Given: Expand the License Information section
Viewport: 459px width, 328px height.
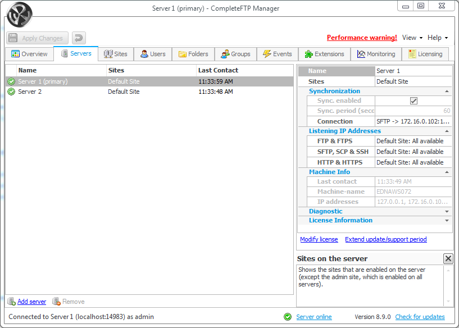Looking at the screenshot, I should 447,221.
